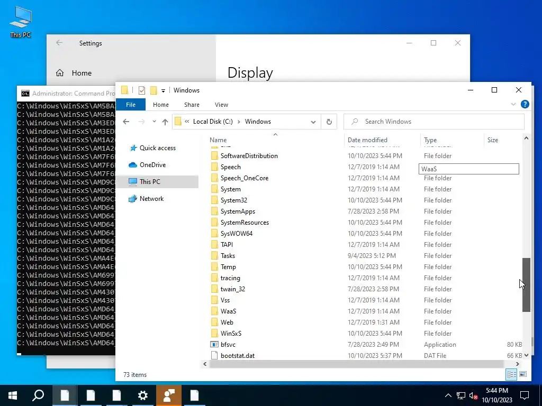Screen dimensions: 542x406
Task: Switch to Large icons view button
Action: point(523,374)
